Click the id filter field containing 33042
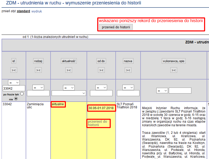The image size is (209, 159). coord(14,88)
